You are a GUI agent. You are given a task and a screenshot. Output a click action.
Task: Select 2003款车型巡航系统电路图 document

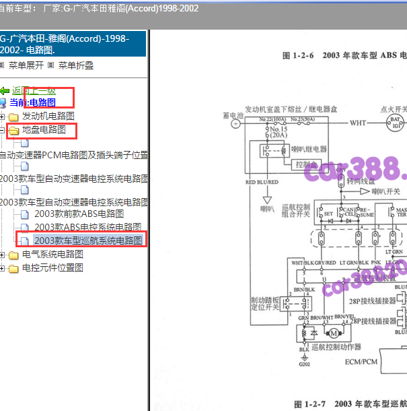[88, 241]
